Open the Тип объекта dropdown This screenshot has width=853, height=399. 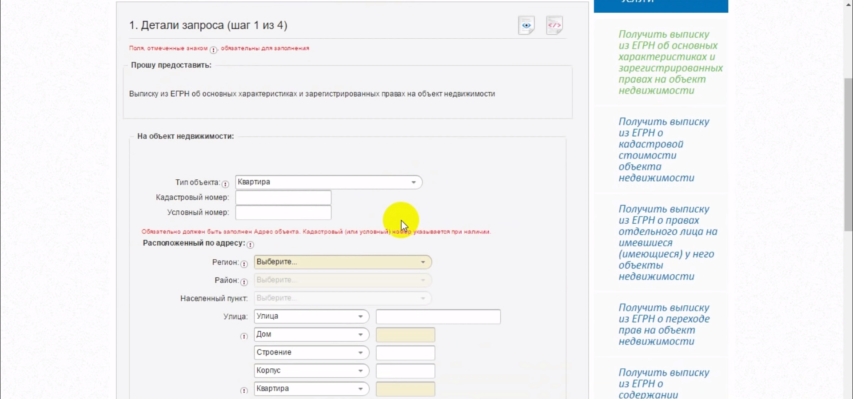point(329,182)
